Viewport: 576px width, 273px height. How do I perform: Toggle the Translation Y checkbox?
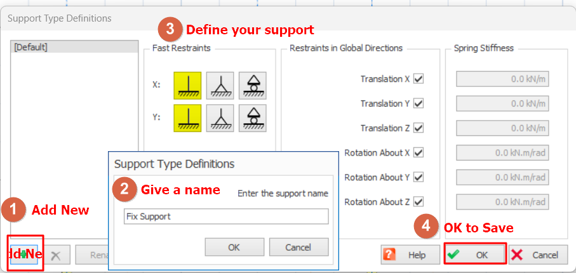tap(419, 103)
